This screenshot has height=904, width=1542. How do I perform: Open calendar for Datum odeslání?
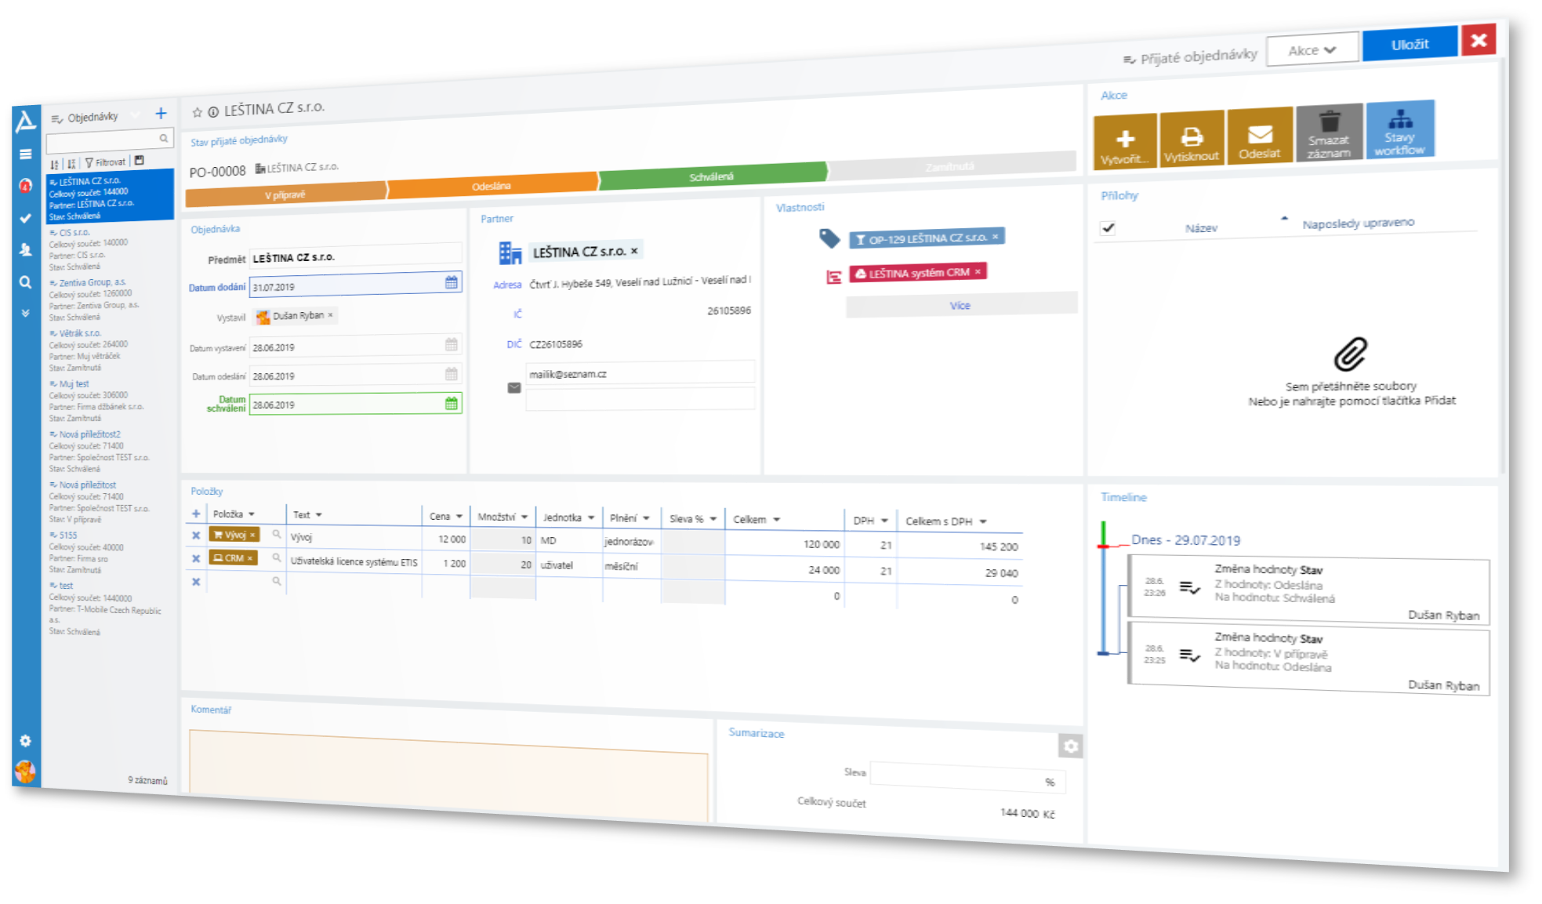coord(452,374)
